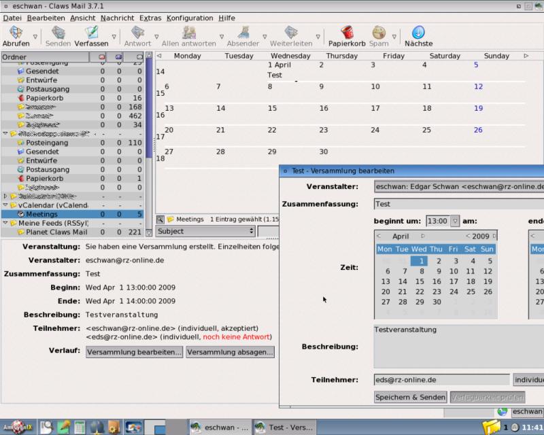
Task: Collapse the vCalendar folder tree
Action: point(5,205)
